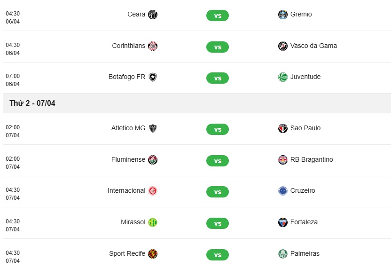The image size is (391, 268).
Task: Click the RB Bragantino bull logo
Action: pos(283,160)
